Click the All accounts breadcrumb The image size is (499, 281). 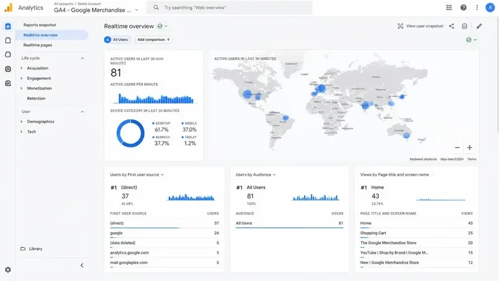63,4
